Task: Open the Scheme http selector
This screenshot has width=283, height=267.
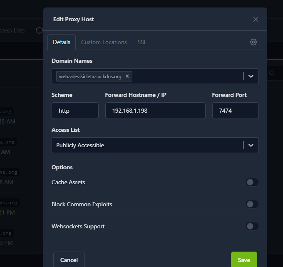Action: pos(75,111)
